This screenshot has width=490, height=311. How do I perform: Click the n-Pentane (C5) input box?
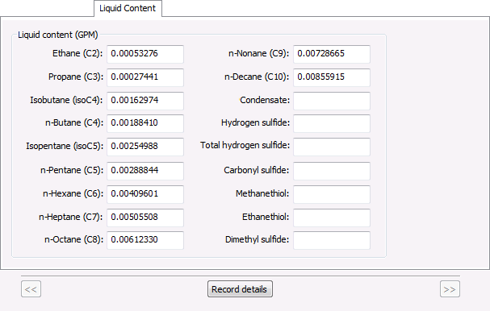click(145, 171)
